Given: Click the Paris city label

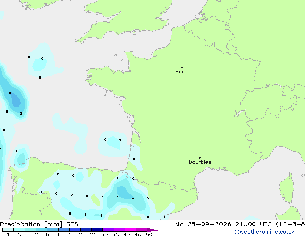Looking at the screenshot, I should 182,72.
